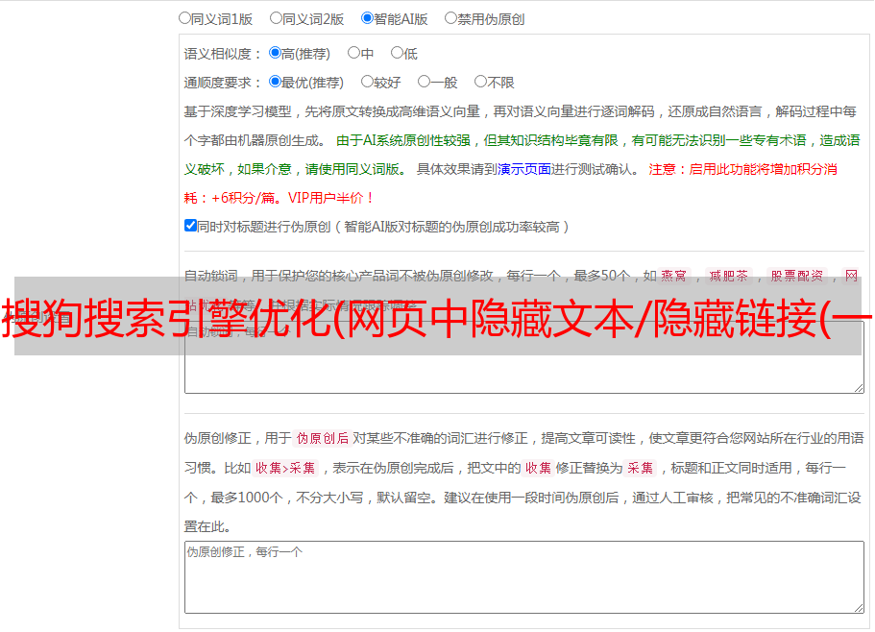875x632 pixels.
Task: Toggle the 同时对标题进行伪原创 checkbox
Action: click(x=190, y=226)
